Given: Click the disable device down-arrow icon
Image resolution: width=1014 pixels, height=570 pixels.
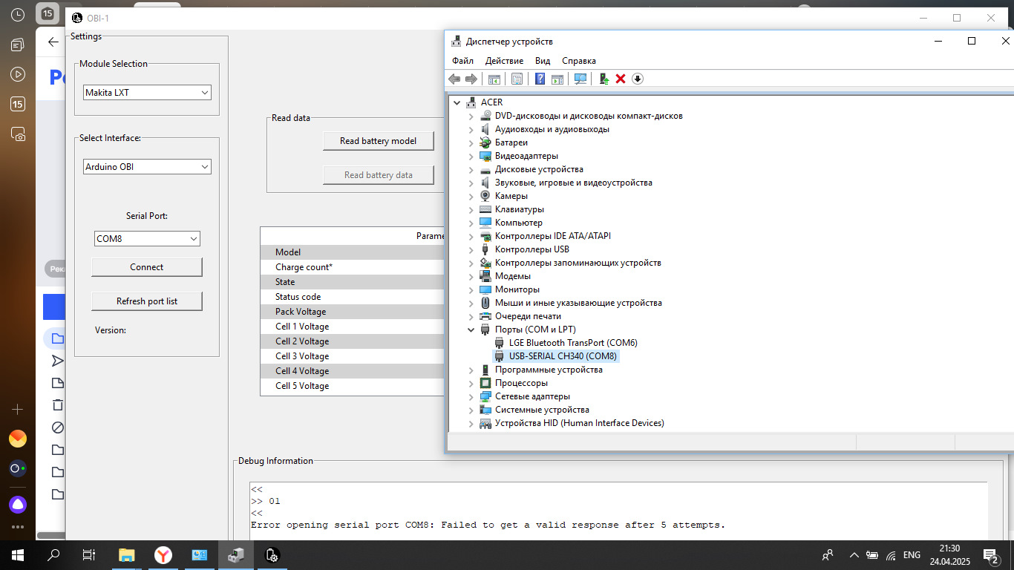Looking at the screenshot, I should click(638, 79).
